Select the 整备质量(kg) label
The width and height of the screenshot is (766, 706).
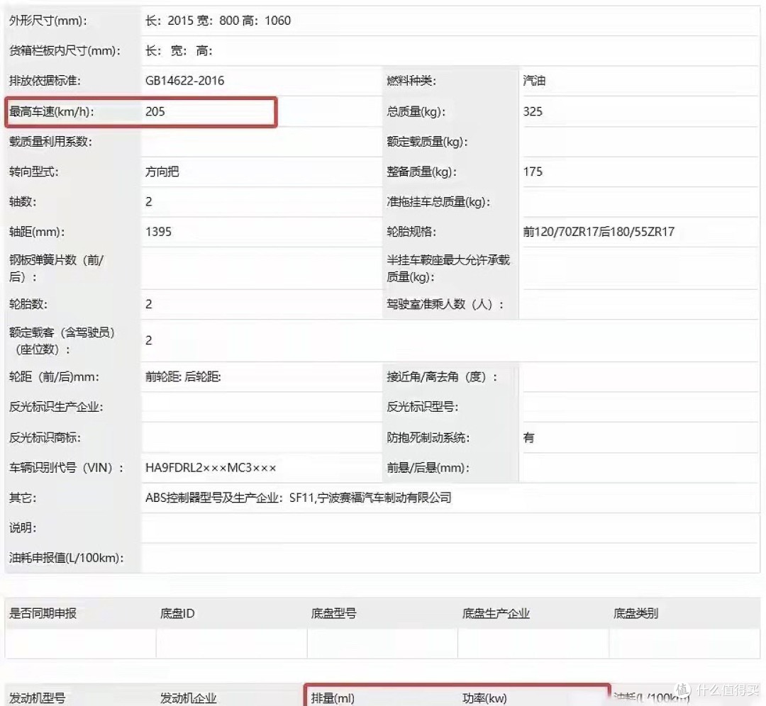(421, 172)
